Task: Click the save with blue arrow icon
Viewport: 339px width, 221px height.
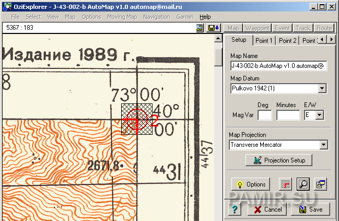Action: tap(213, 28)
